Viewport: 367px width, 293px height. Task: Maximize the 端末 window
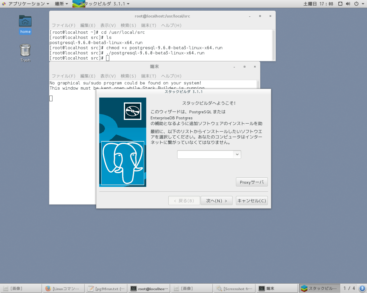coord(245,67)
